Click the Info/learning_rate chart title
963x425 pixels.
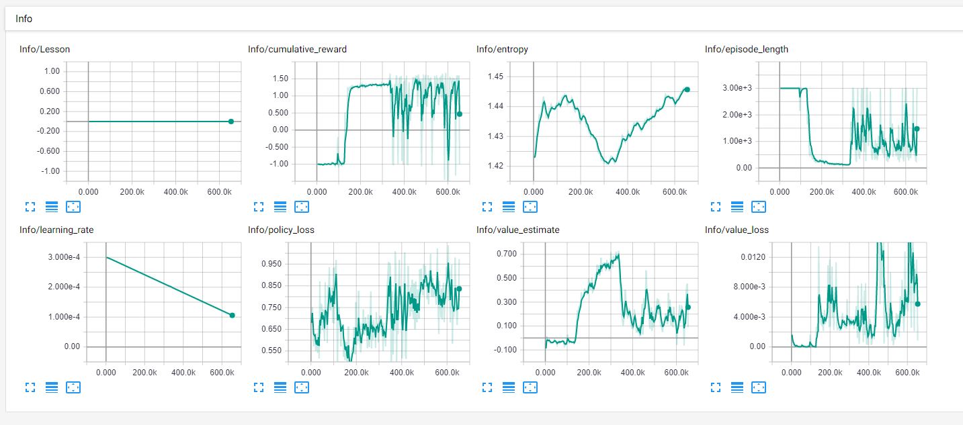tap(56, 230)
